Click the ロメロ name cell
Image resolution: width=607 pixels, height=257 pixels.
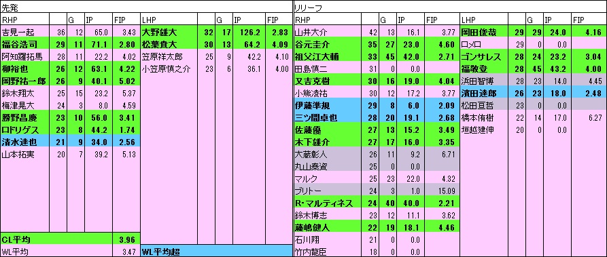484,44
